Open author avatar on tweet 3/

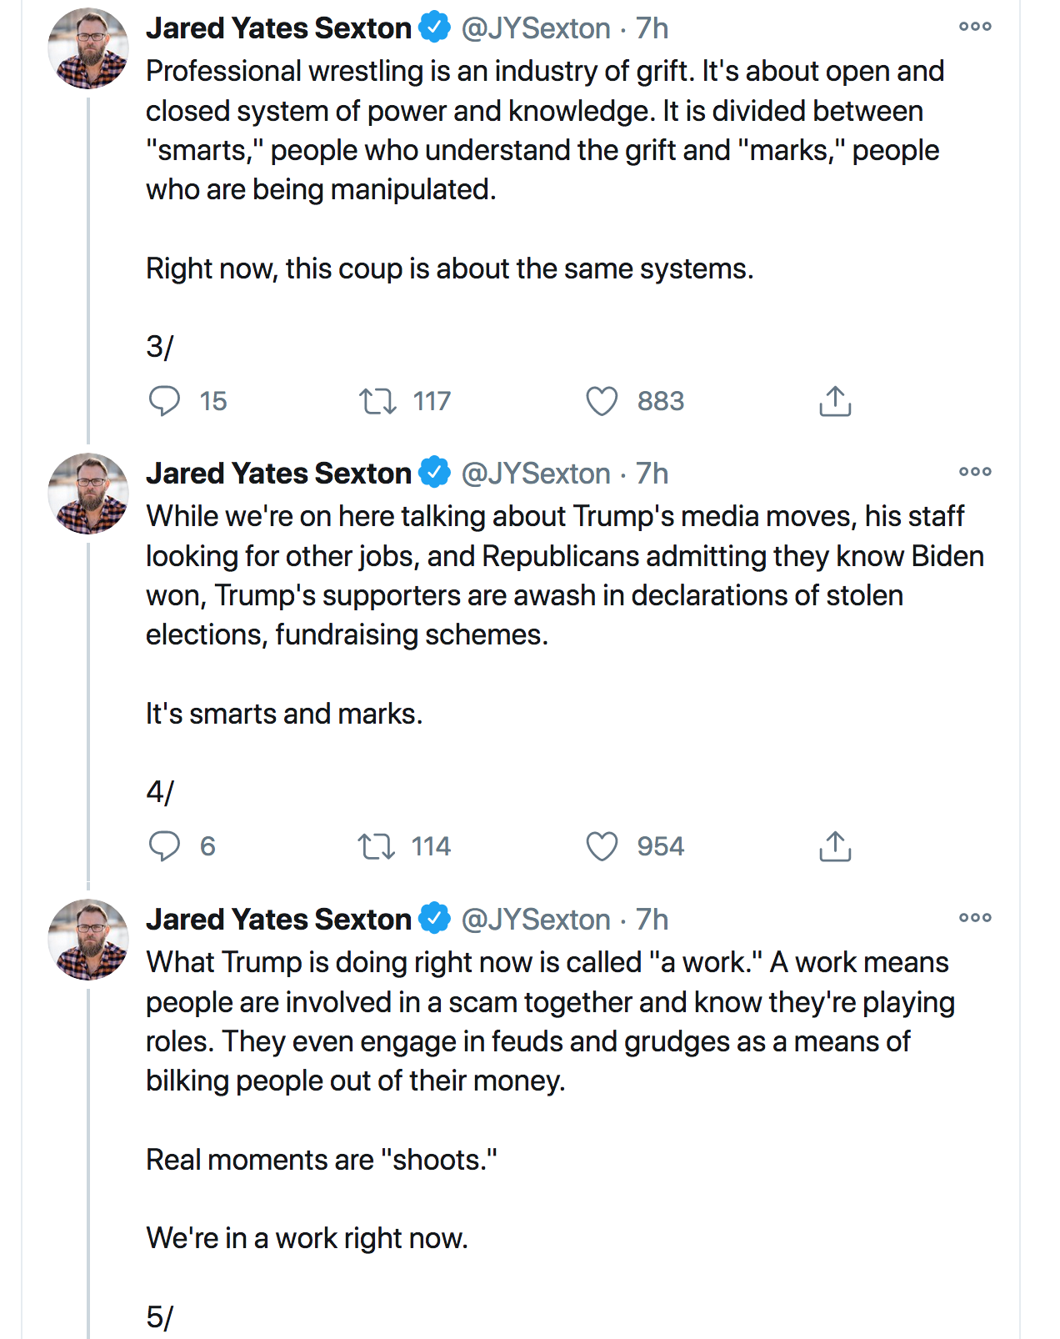click(88, 49)
